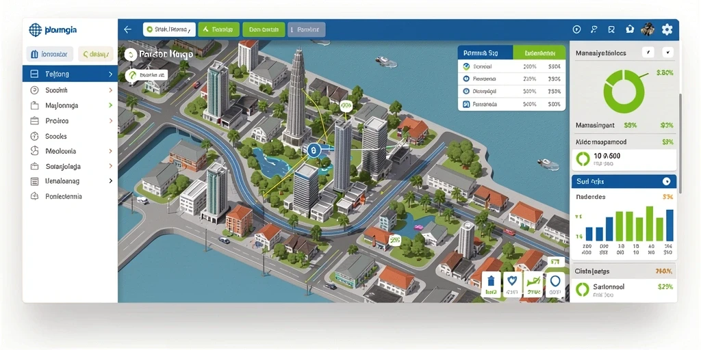This screenshot has height=350, width=701.
Task: Click the blue location pin map tool
Action: pyautogui.click(x=555, y=284)
